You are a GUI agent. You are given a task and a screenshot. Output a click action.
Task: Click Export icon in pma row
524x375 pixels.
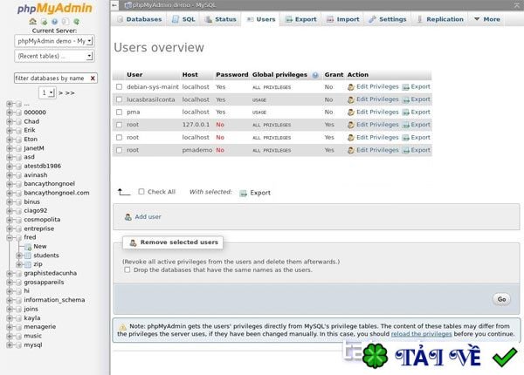point(406,112)
